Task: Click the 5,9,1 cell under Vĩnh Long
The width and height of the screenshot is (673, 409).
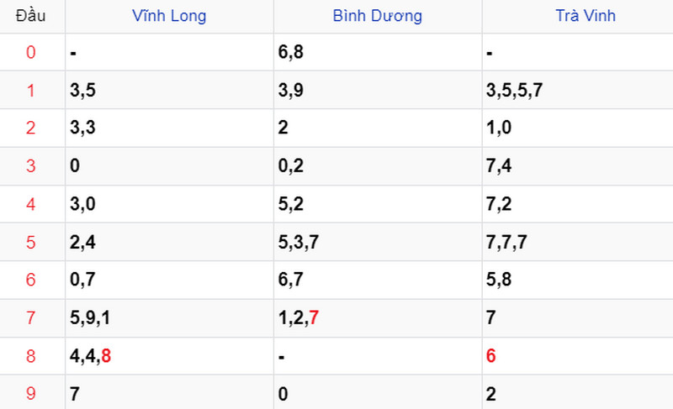Action: pyautogui.click(x=170, y=317)
